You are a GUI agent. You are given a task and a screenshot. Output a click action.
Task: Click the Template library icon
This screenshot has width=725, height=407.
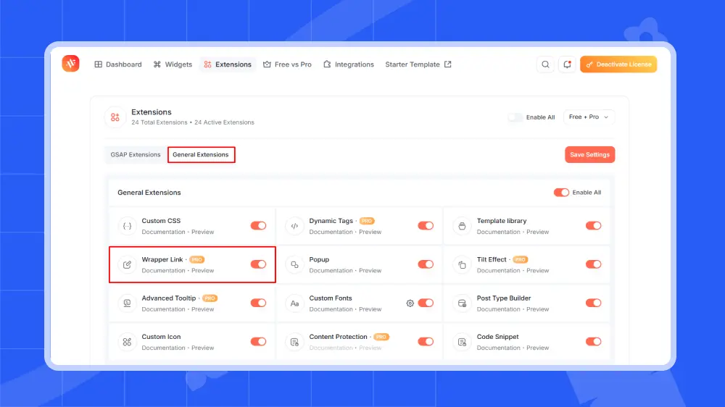pos(462,226)
